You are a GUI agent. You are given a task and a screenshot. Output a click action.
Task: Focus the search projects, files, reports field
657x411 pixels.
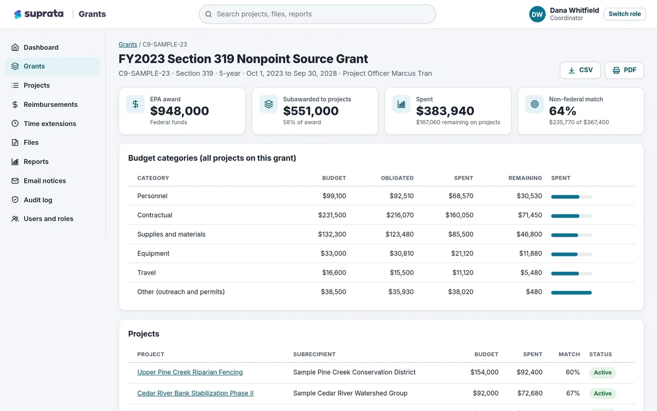point(318,14)
